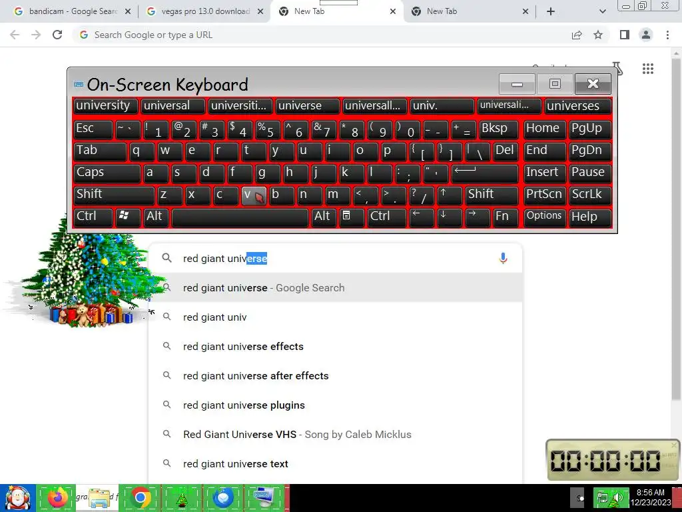Reload the page with the refresh icon

pyautogui.click(x=57, y=35)
